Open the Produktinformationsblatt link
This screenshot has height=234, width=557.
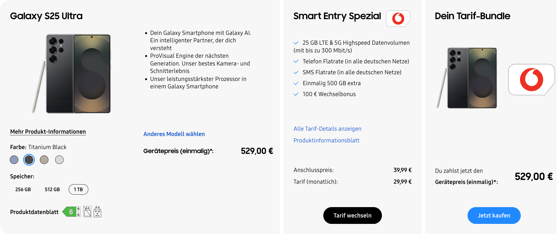pos(326,141)
